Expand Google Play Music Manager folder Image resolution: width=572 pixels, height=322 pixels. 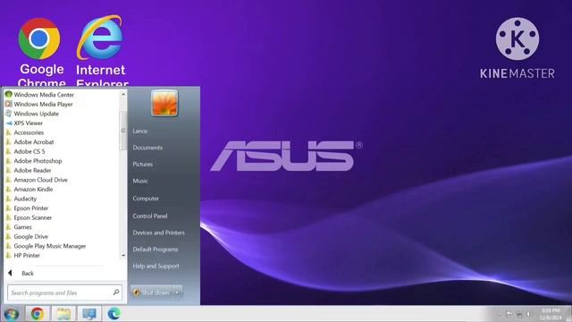(x=46, y=246)
